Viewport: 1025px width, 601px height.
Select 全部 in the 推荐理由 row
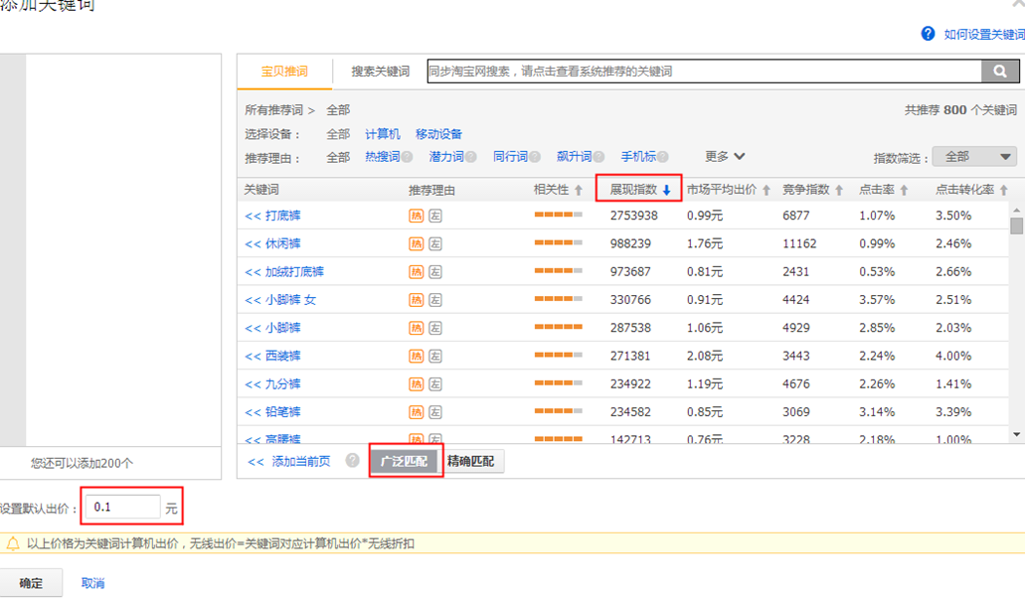338,157
